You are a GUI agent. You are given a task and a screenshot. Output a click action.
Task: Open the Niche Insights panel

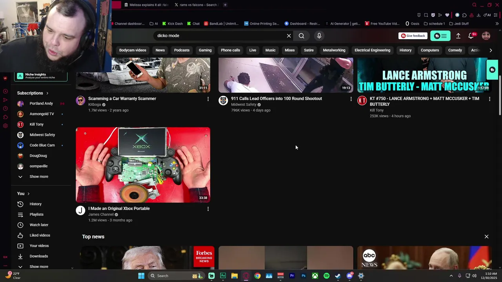click(x=41, y=76)
